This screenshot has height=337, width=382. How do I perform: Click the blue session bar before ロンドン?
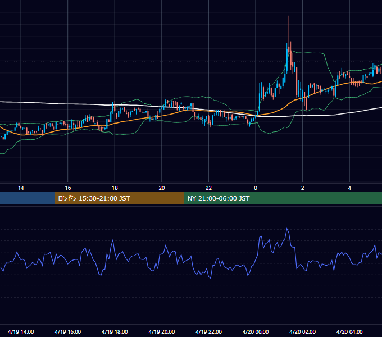pos(28,198)
